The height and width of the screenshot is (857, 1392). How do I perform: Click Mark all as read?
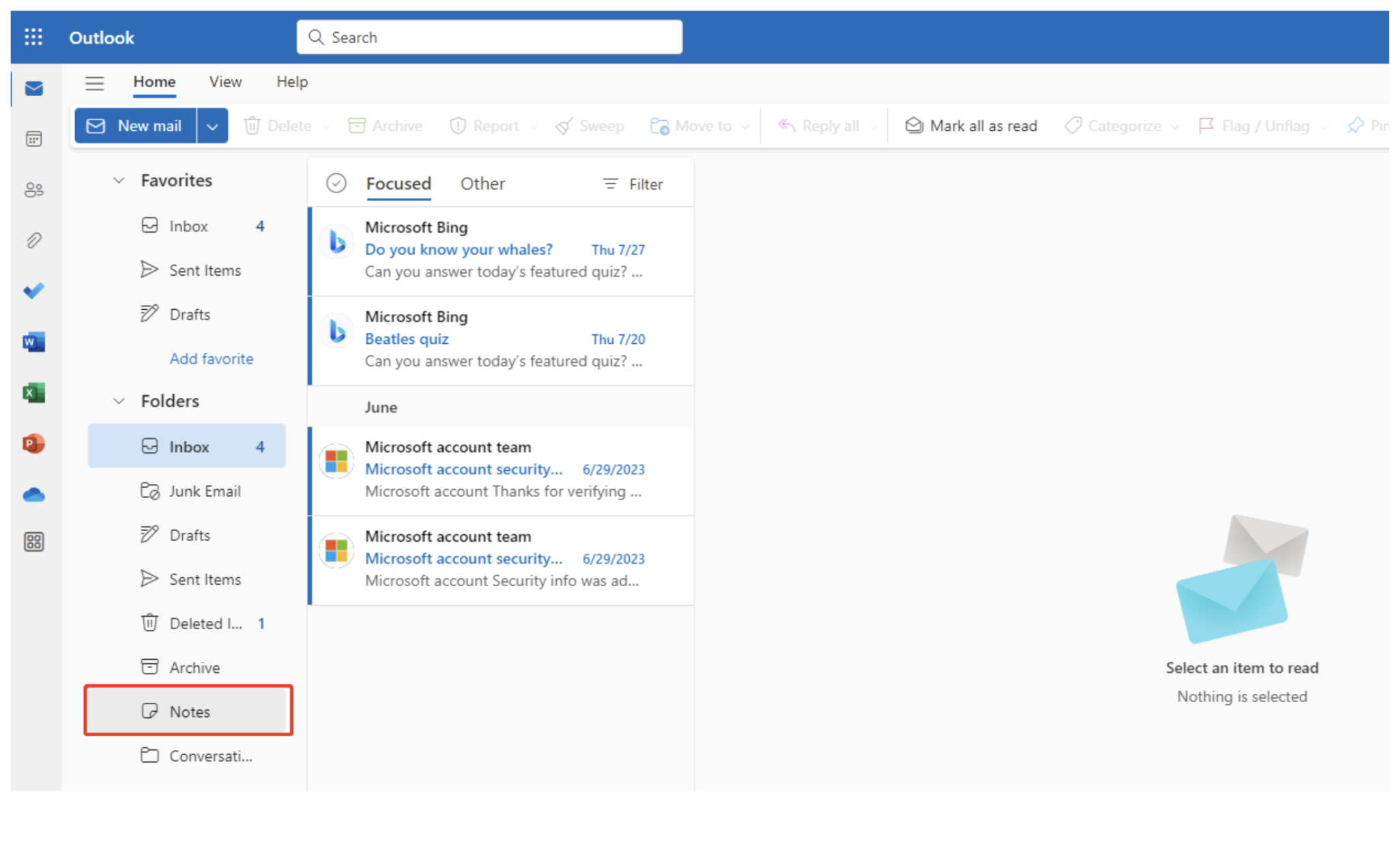click(x=971, y=126)
